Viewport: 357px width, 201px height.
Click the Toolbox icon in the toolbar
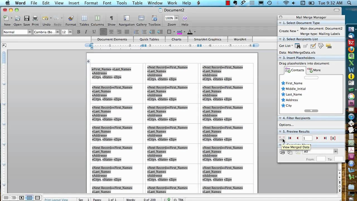[155, 20]
